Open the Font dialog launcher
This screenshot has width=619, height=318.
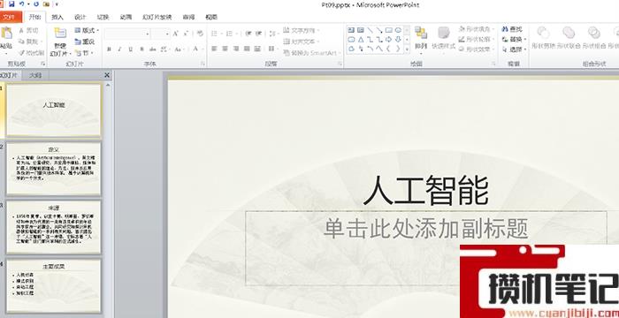[x=203, y=64]
